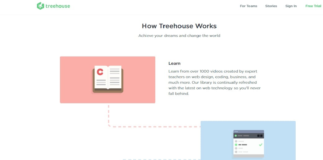Image resolution: width=323 pixels, height=160 pixels.
Task: Click the open book illustration
Action: pyautogui.click(x=108, y=79)
